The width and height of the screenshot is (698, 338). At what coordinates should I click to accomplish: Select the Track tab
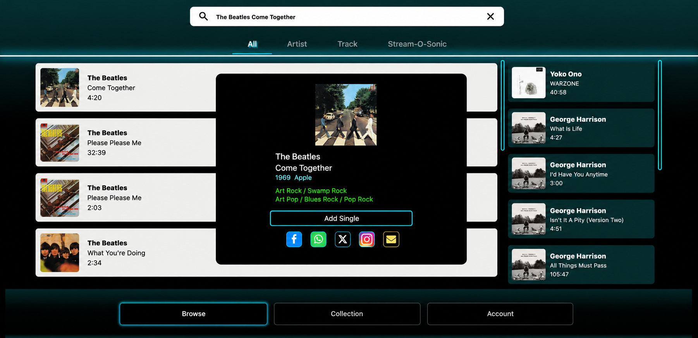(347, 44)
